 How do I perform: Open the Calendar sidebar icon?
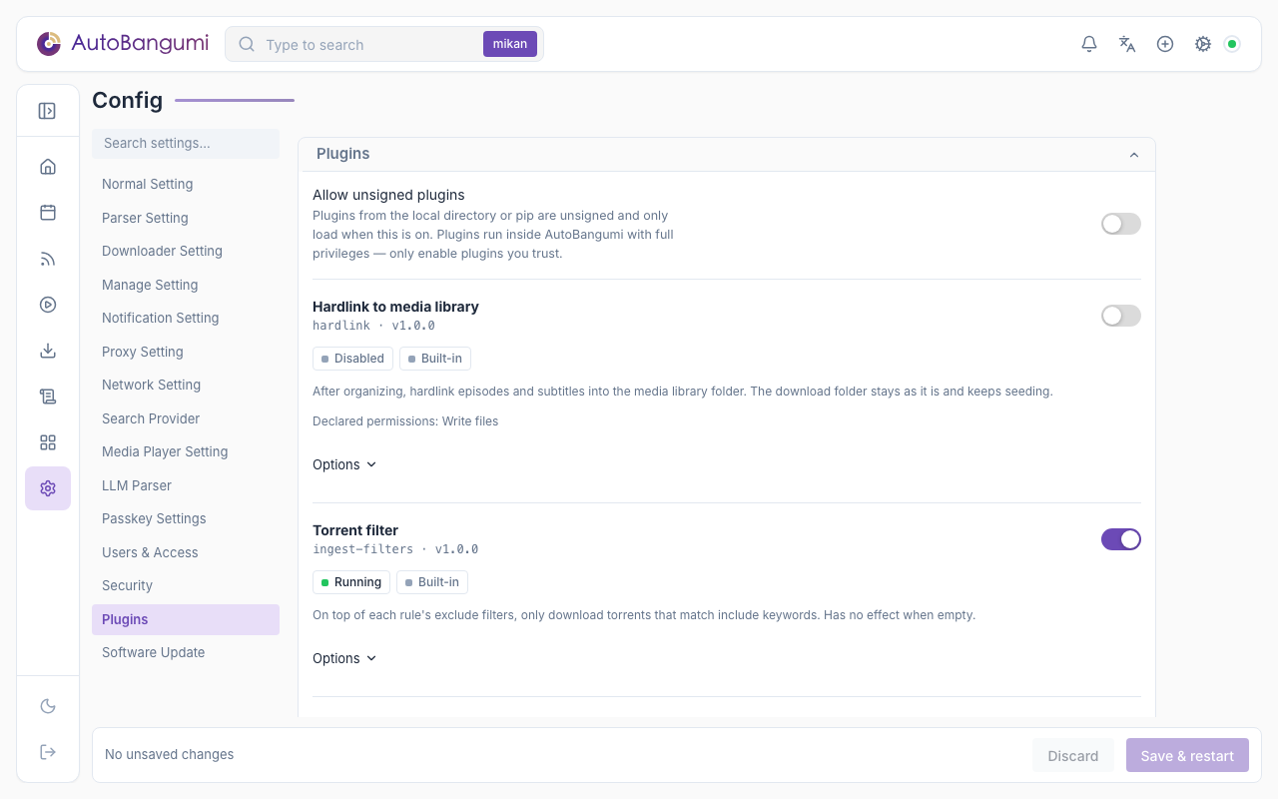tap(48, 213)
